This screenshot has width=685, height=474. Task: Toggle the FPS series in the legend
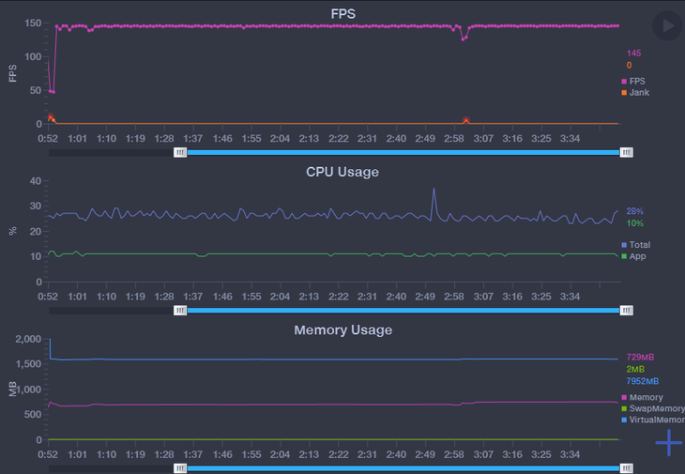637,82
